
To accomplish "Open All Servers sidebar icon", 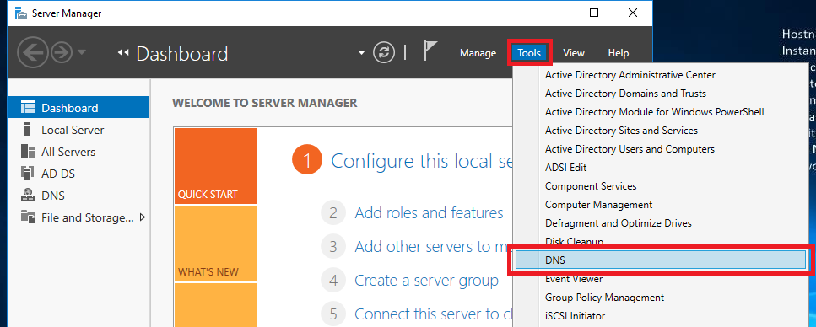I will point(28,152).
